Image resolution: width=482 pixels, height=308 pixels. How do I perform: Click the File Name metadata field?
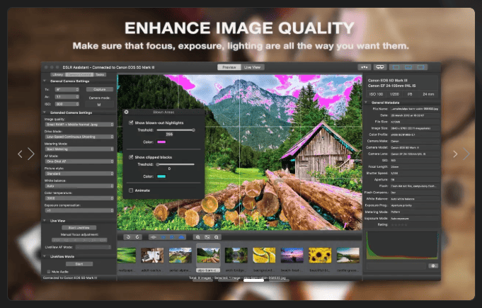pos(415,109)
